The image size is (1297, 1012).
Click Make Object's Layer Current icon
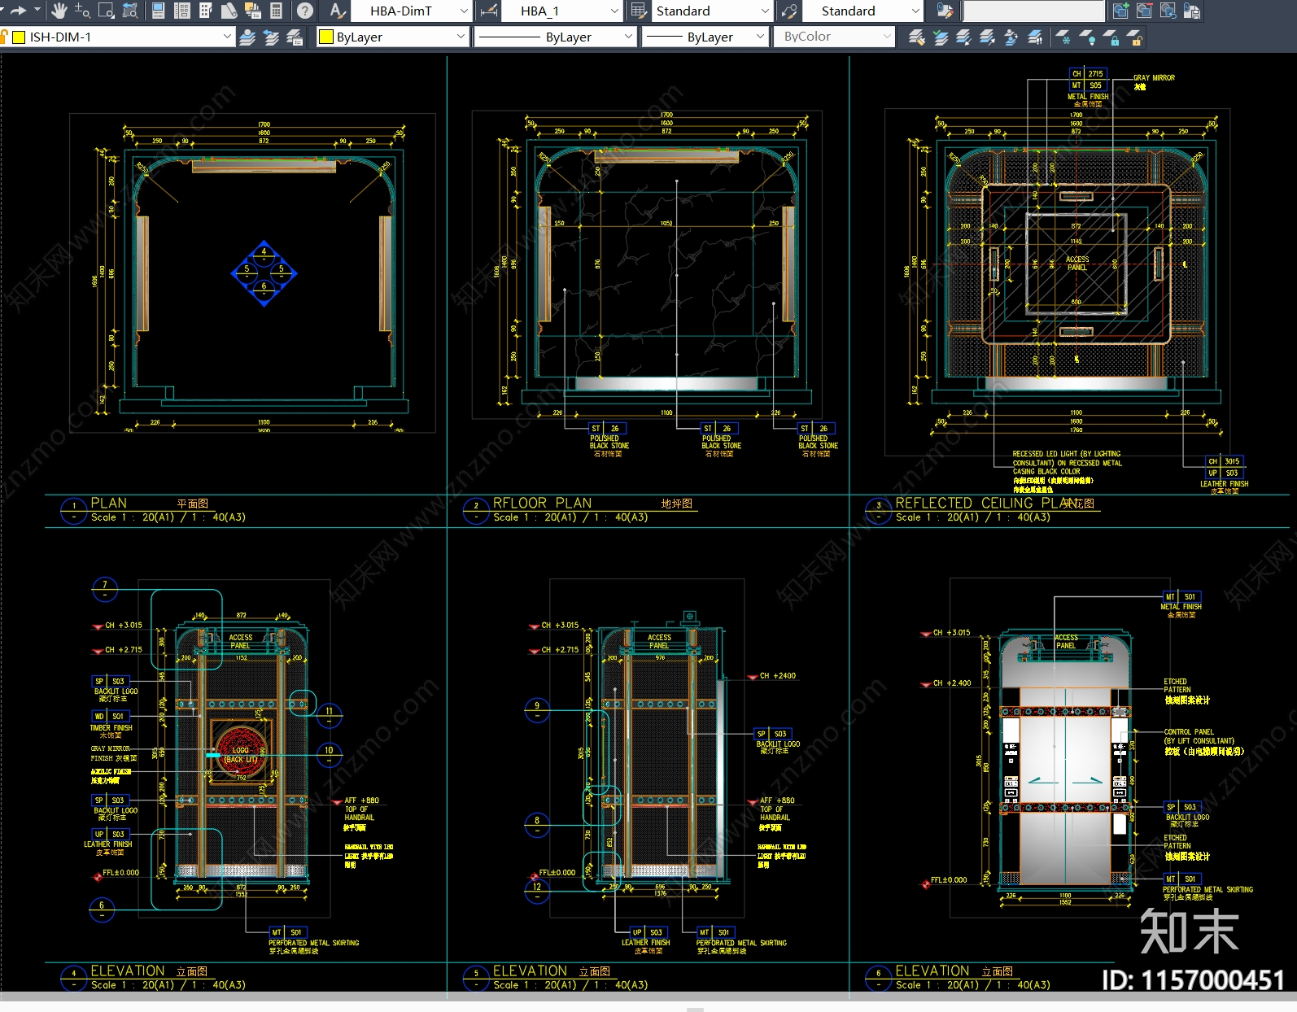coord(940,37)
